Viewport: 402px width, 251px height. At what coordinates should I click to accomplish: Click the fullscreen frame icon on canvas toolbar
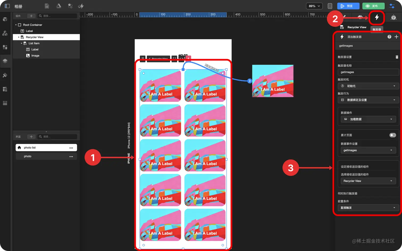click(174, 58)
